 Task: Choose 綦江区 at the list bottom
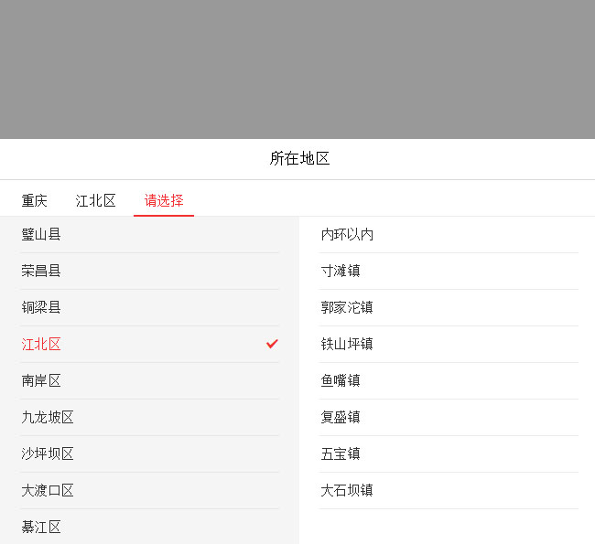pos(42,527)
